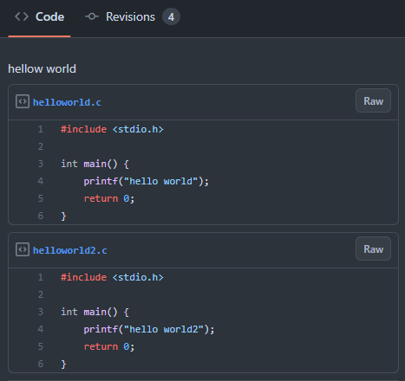View raw content of helloworld.c

point(373,100)
